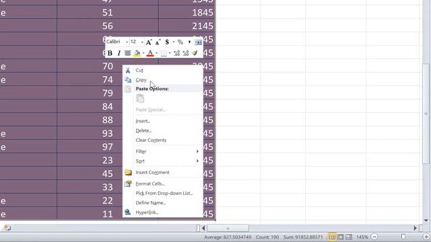
Task: Expand fill color dropdown arrow
Action: (x=143, y=53)
